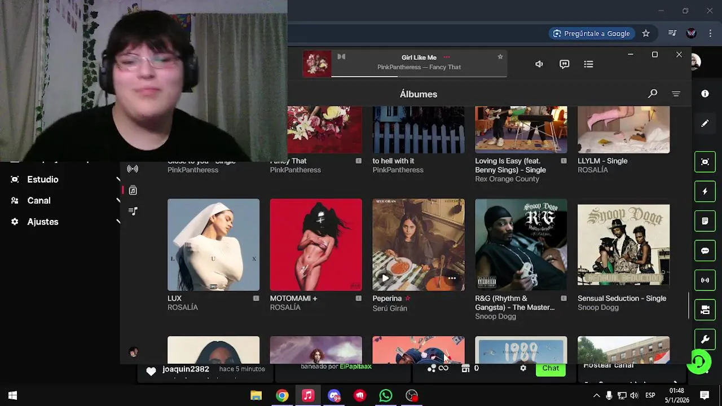Favorite the song with the star icon
722x406 pixels.
click(500, 57)
